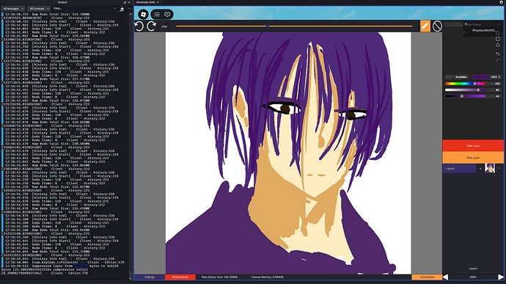The height and width of the screenshot is (284, 506).
Task: Click the Raw History Size status text
Action: (x=219, y=277)
